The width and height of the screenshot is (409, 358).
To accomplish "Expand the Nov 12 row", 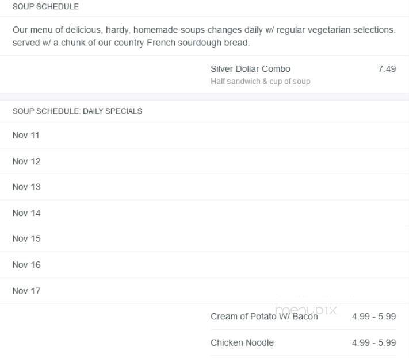I will [x=26, y=161].
